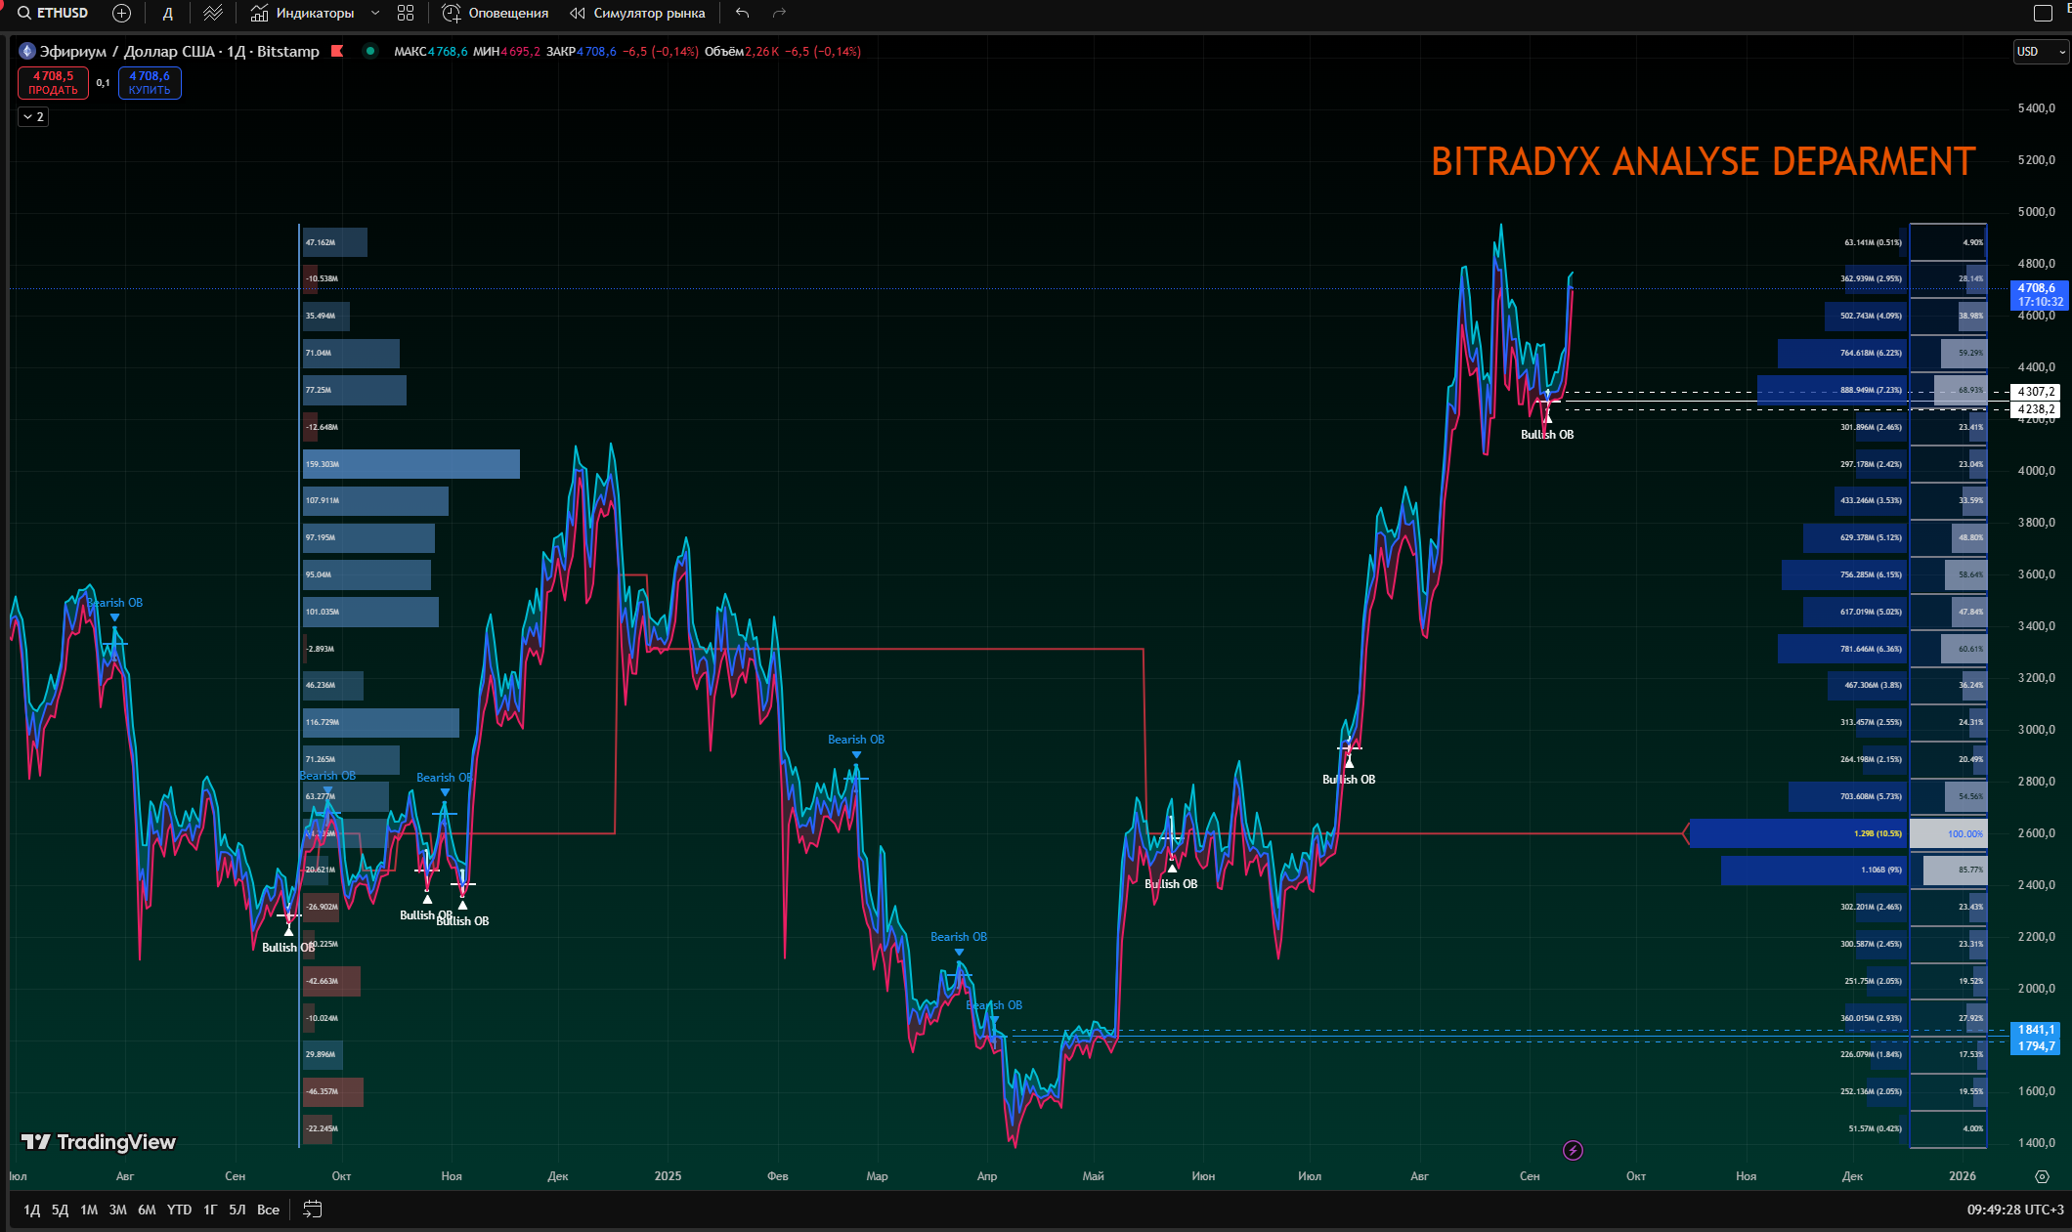The height and width of the screenshot is (1232, 2072).
Task: Click the 159.303M volume profile bar
Action: (410, 464)
